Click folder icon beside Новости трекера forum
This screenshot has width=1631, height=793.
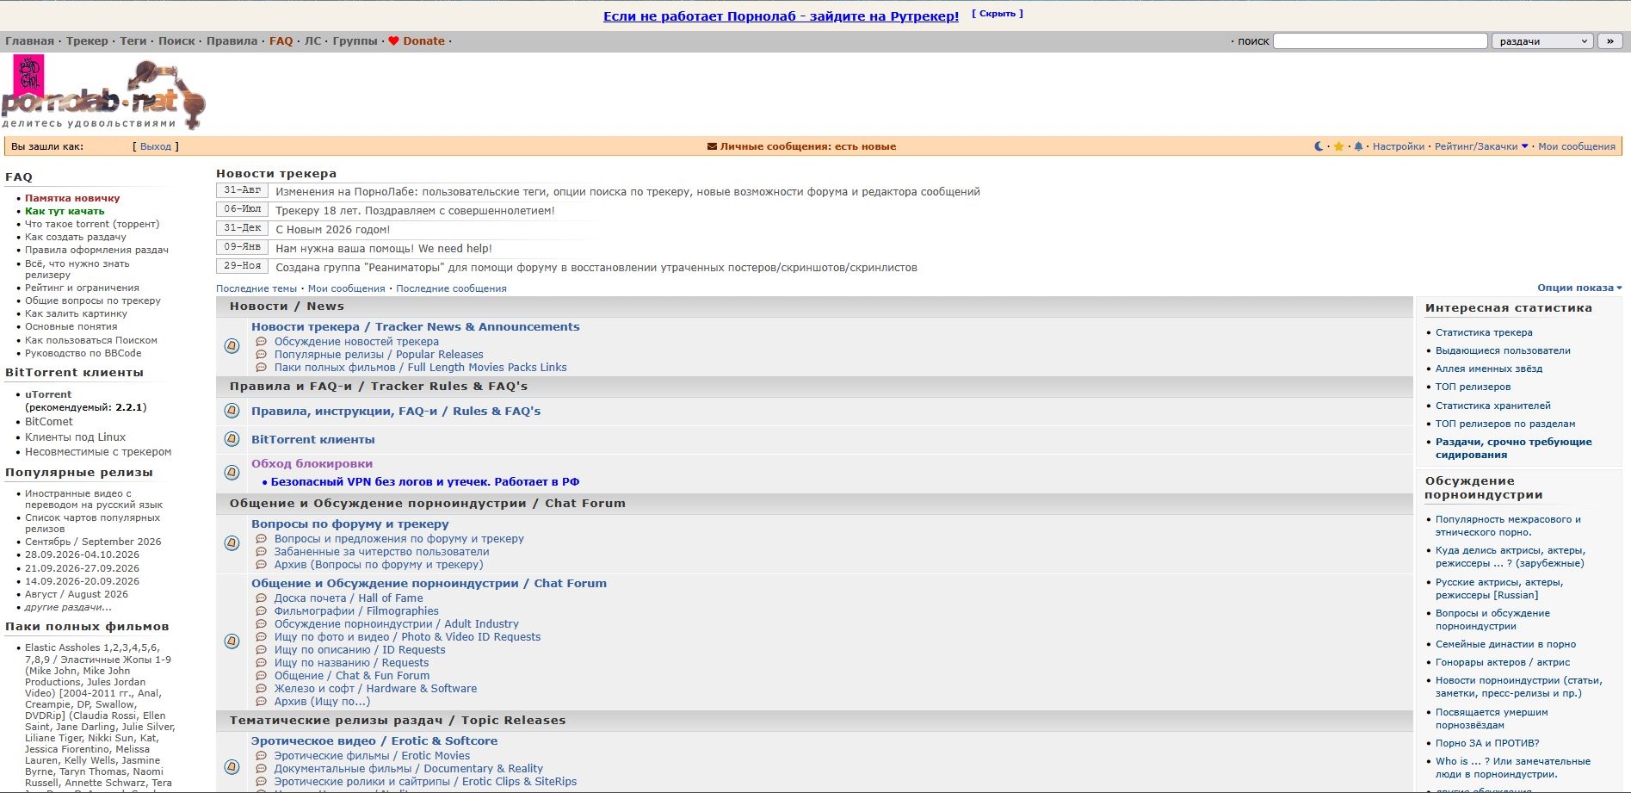[x=232, y=346]
